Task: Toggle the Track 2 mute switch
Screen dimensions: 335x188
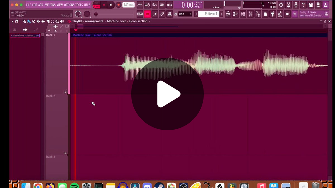Action: 65,153
